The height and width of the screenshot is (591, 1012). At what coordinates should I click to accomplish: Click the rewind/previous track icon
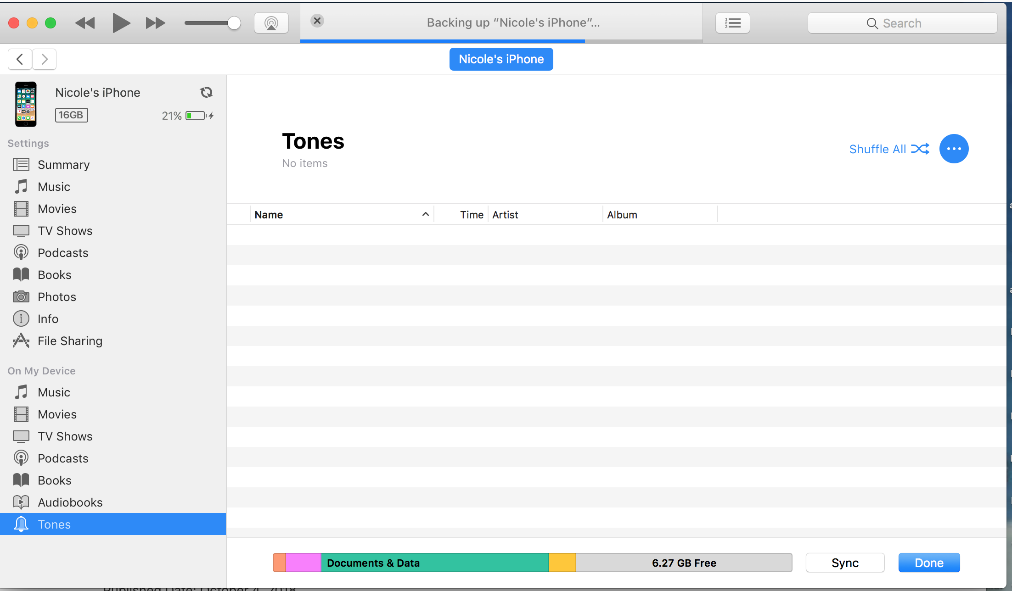85,23
